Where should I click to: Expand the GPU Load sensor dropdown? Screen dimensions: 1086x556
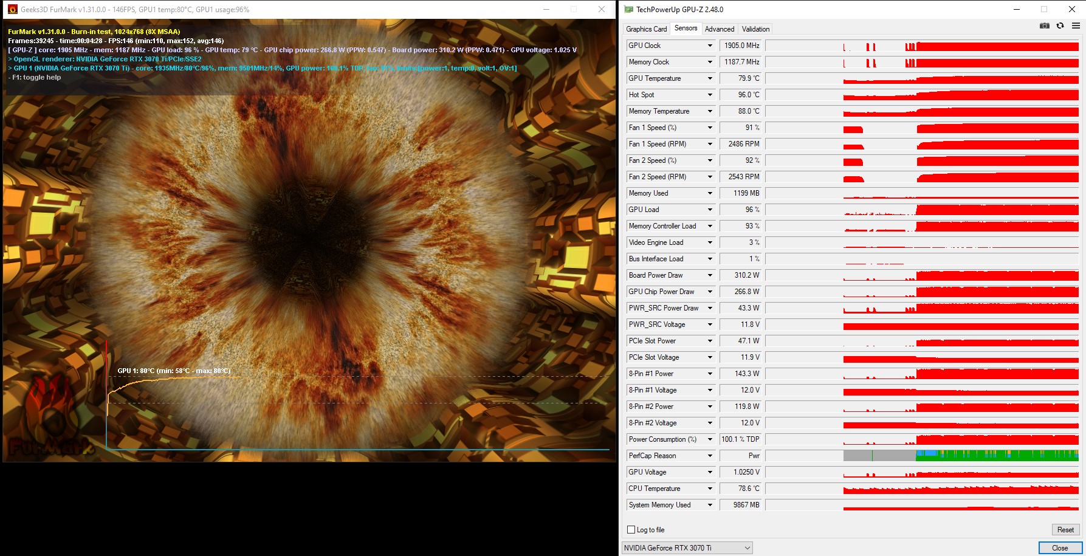coord(710,210)
